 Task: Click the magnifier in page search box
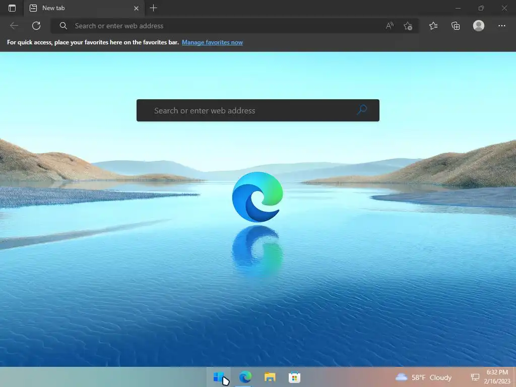tap(362, 109)
